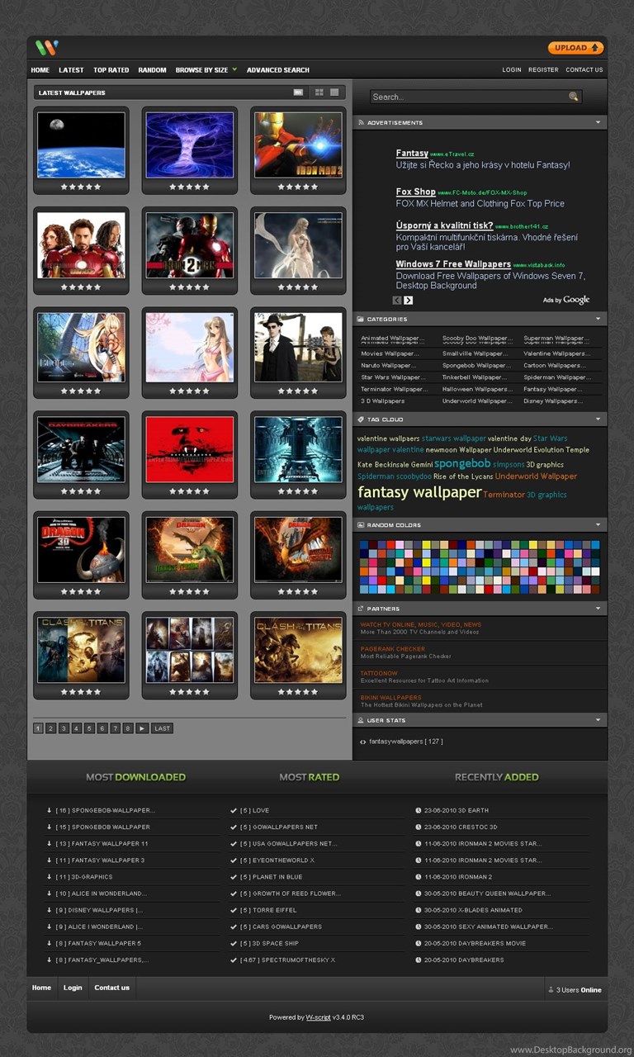This screenshot has height=1057, width=634.
Task: Switch to small thumbnail view icon
Action: [x=298, y=92]
